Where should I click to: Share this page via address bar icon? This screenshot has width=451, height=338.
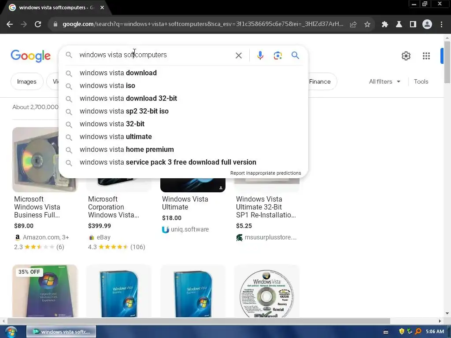[x=353, y=25]
